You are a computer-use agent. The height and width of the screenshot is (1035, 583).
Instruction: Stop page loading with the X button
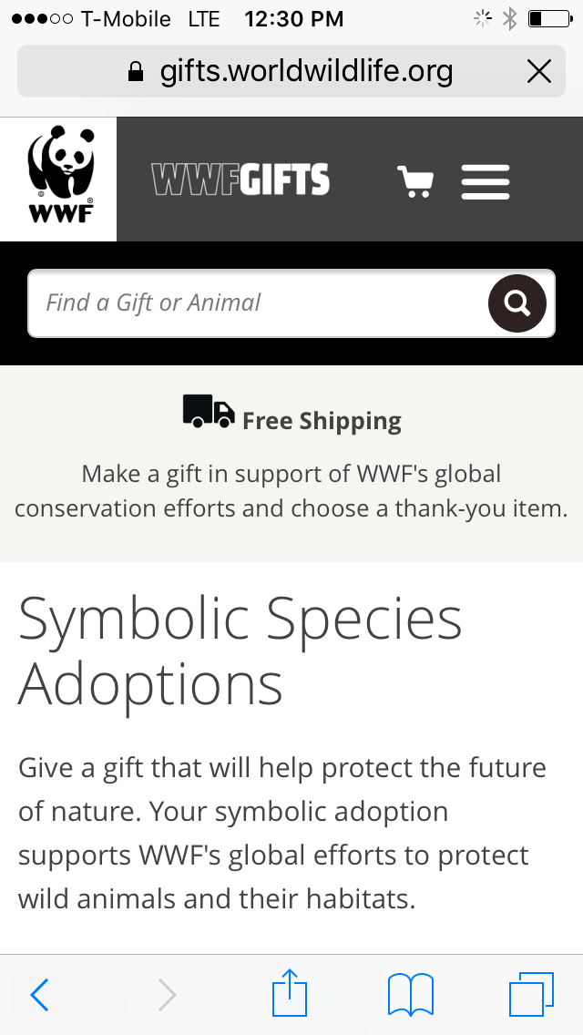click(x=539, y=71)
